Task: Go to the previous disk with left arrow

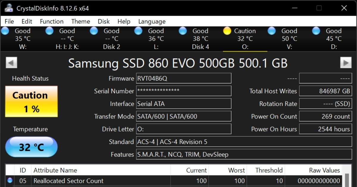Action: 12,63
